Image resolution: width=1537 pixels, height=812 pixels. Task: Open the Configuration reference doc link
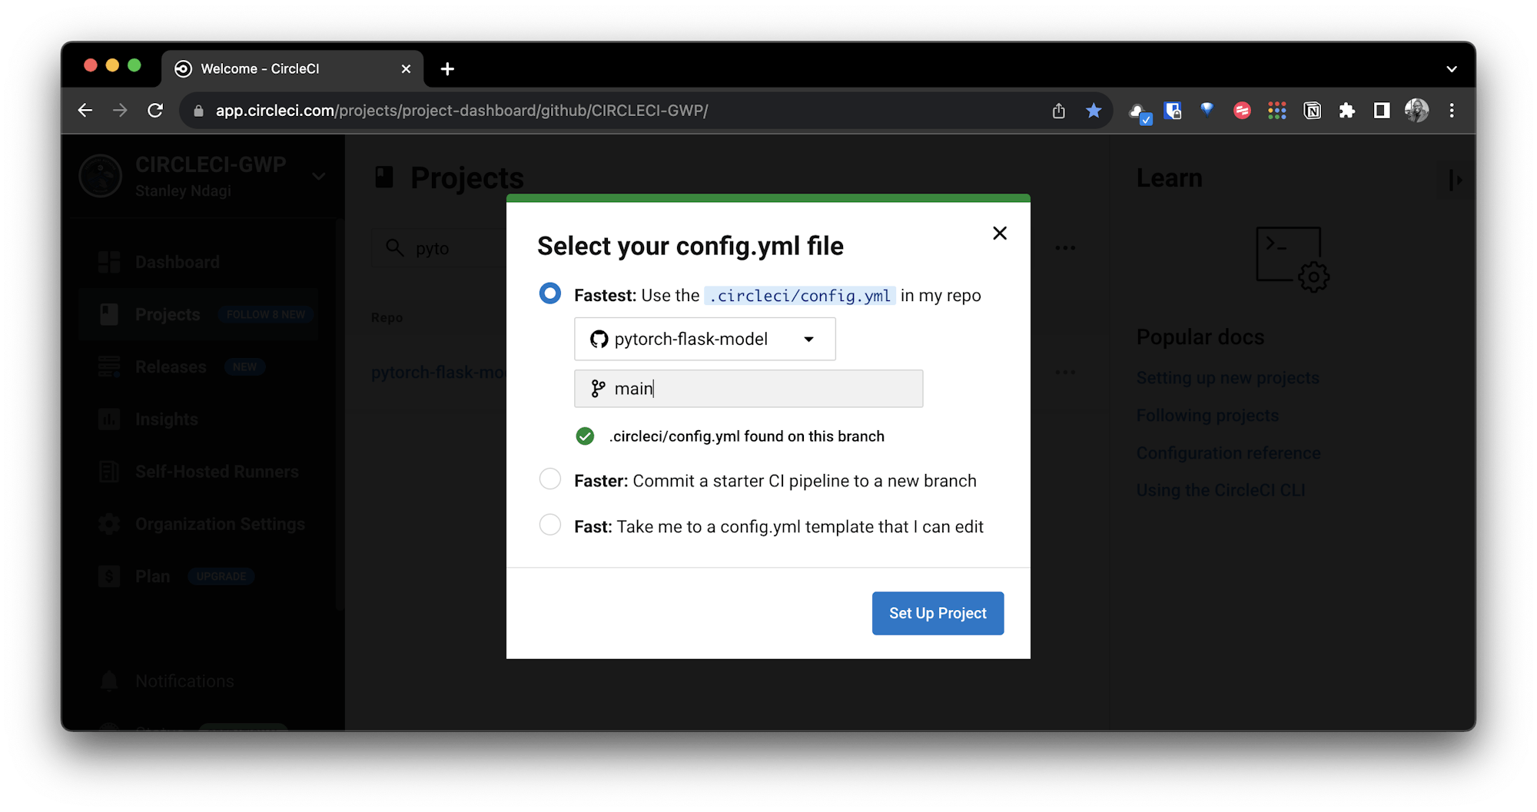pyautogui.click(x=1228, y=452)
